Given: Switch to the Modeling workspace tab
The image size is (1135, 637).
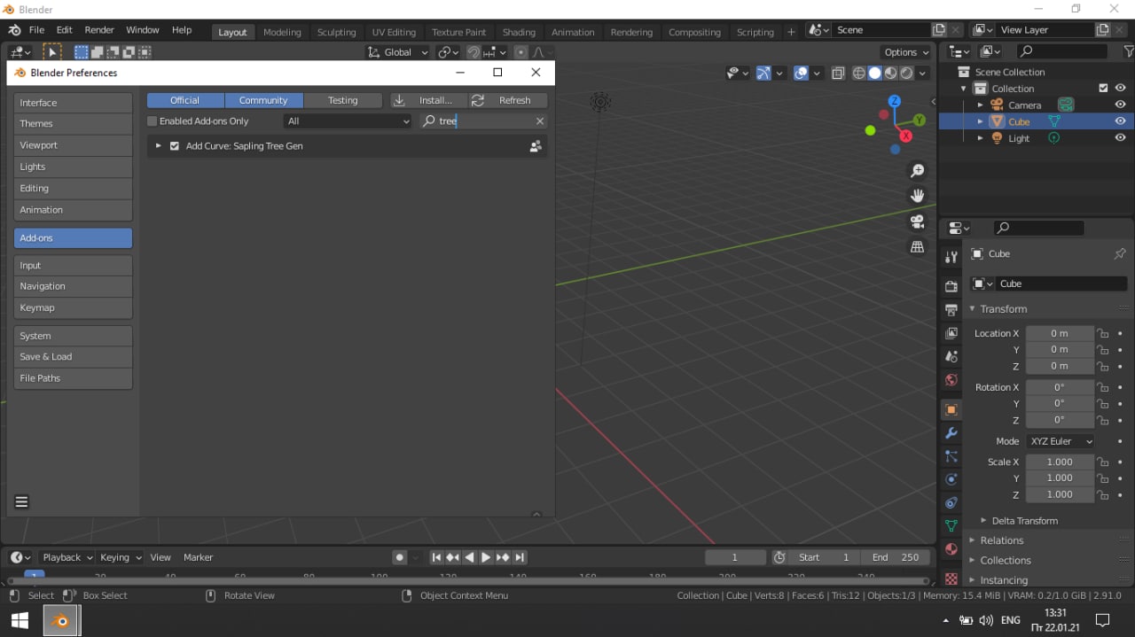Looking at the screenshot, I should click(x=282, y=32).
